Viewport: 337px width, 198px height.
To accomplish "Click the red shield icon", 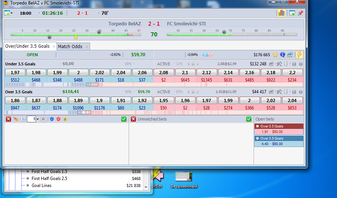I will point(58,119).
